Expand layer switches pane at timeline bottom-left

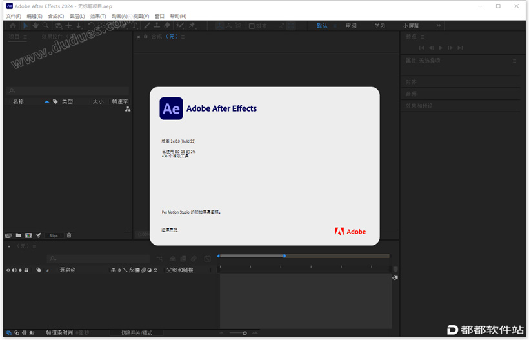[9, 333]
